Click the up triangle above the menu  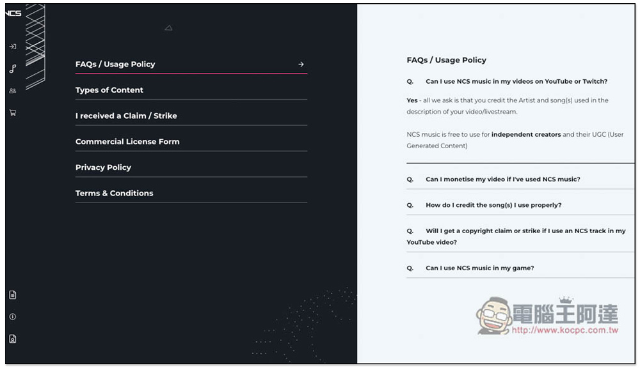pyautogui.click(x=168, y=27)
